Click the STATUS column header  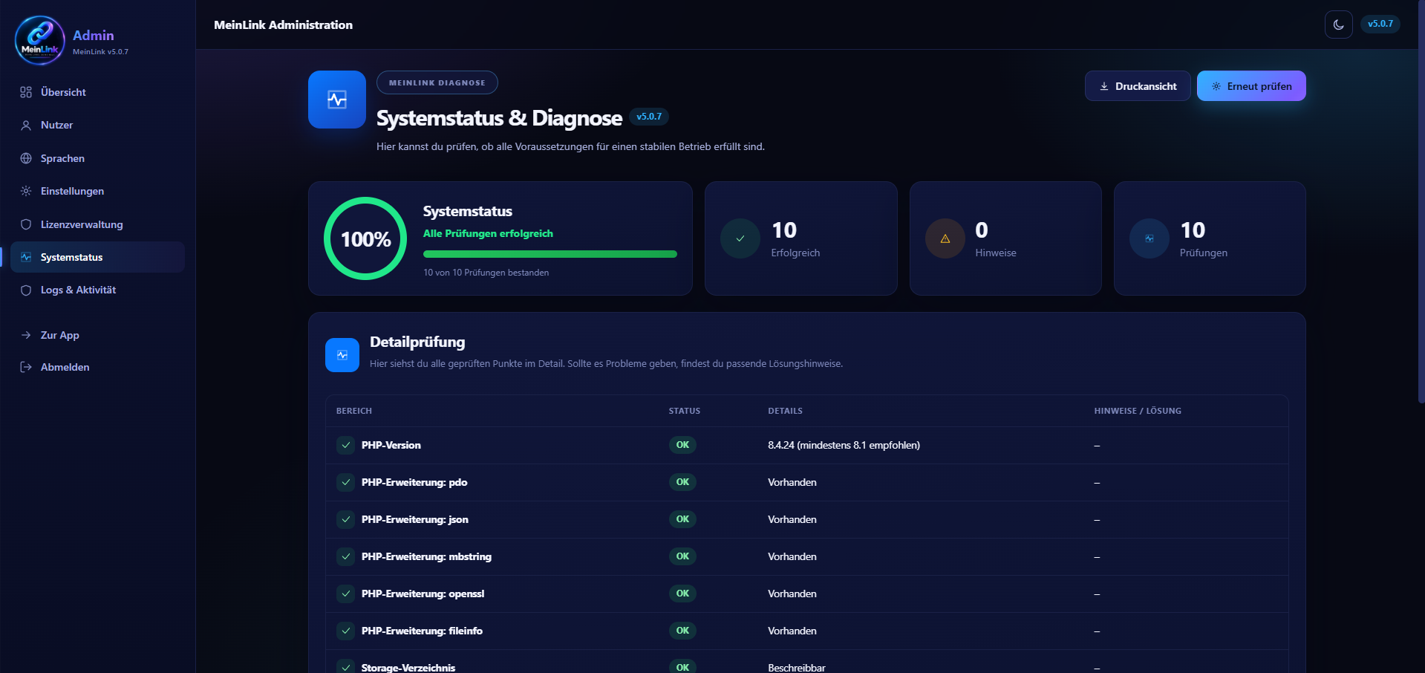pyautogui.click(x=685, y=411)
